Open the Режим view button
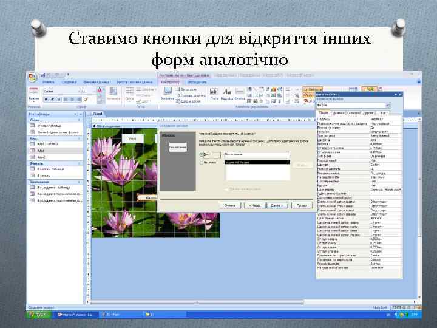This screenshot has width=437, height=328. [x=34, y=94]
